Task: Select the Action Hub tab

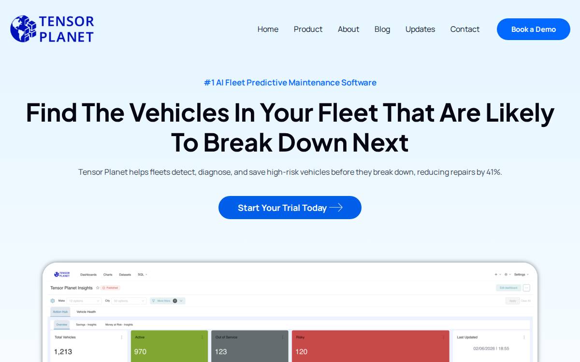Action: point(60,312)
